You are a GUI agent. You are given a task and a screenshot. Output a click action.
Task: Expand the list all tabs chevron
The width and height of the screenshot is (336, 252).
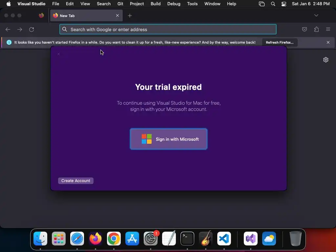316,15
